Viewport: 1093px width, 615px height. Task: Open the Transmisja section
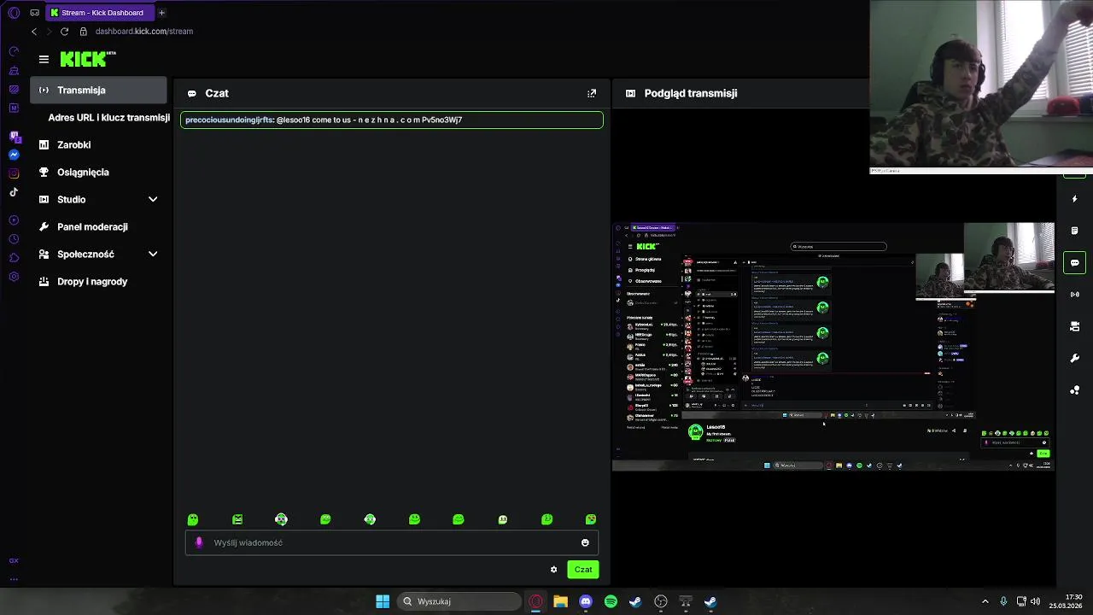click(x=98, y=90)
